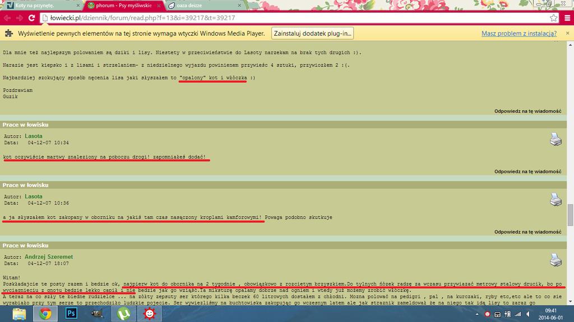Viewport: 574px width, 322px height.
Task: Click printer icon on Andrzej Szeremet's post
Action: (x=556, y=259)
